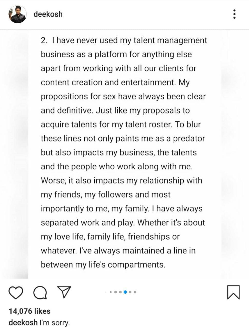249x328 pixels.
Task: Save the post with the bookmark icon
Action: [x=233, y=292]
